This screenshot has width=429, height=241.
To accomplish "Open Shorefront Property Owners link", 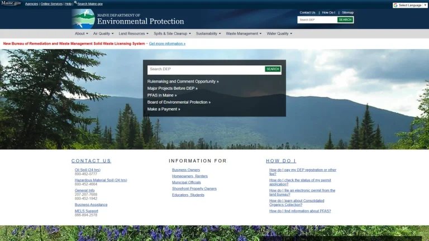I will point(194,189).
